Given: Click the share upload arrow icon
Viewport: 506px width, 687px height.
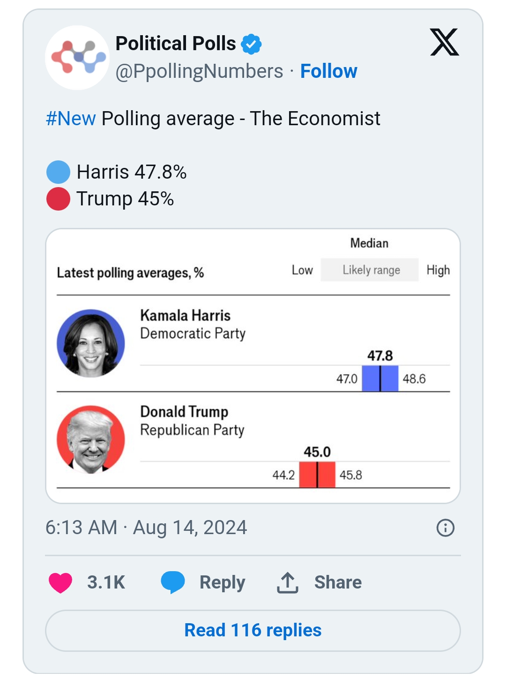Looking at the screenshot, I should [287, 582].
